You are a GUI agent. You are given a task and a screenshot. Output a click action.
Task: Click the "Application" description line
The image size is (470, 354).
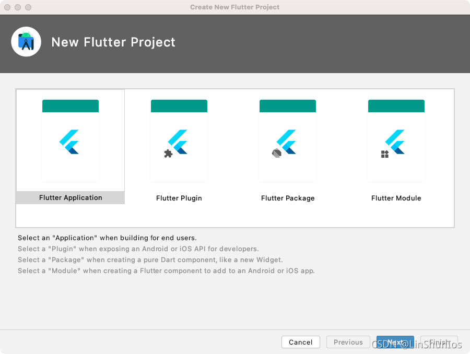pos(107,238)
